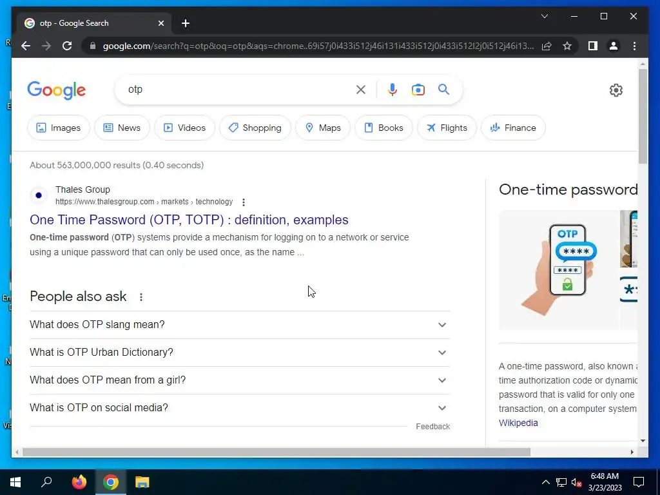Open People also ask options dots
The image size is (660, 495).
coord(141,297)
